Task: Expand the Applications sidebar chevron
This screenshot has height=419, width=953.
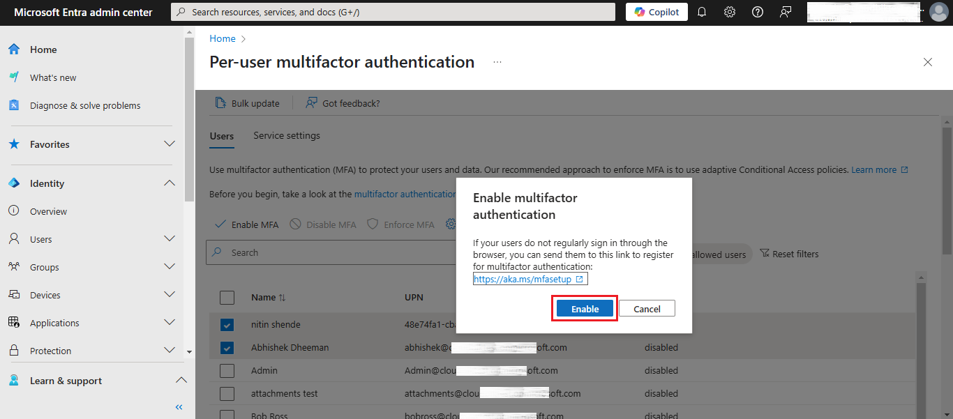Action: tap(170, 322)
